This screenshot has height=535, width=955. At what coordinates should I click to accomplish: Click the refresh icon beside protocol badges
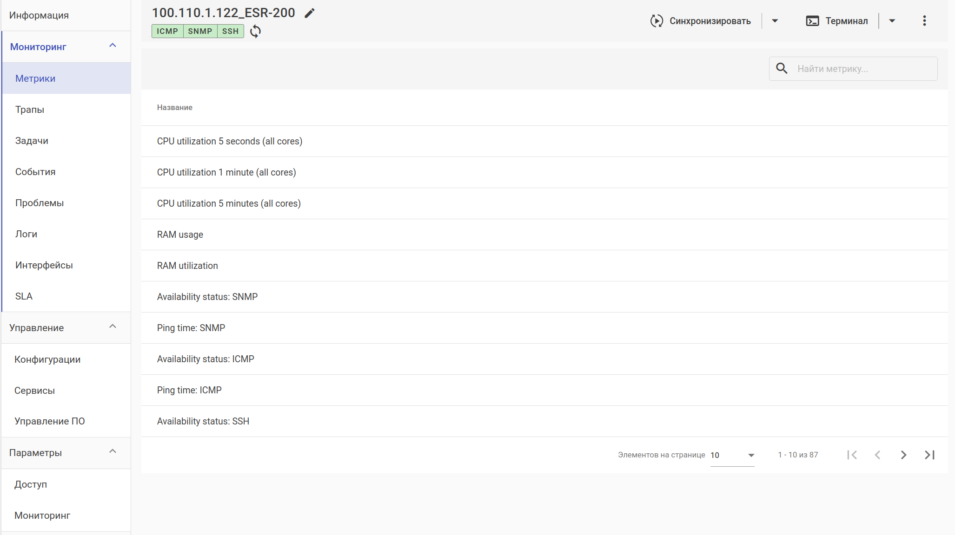pyautogui.click(x=255, y=32)
